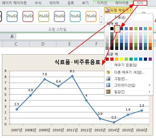Select orange standard color swatch
This screenshot has height=138, width=156.
[x=117, y=59]
